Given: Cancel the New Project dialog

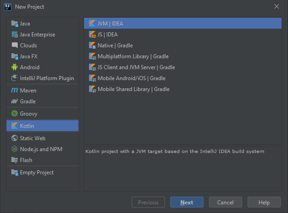Looking at the screenshot, I should click(x=225, y=203).
